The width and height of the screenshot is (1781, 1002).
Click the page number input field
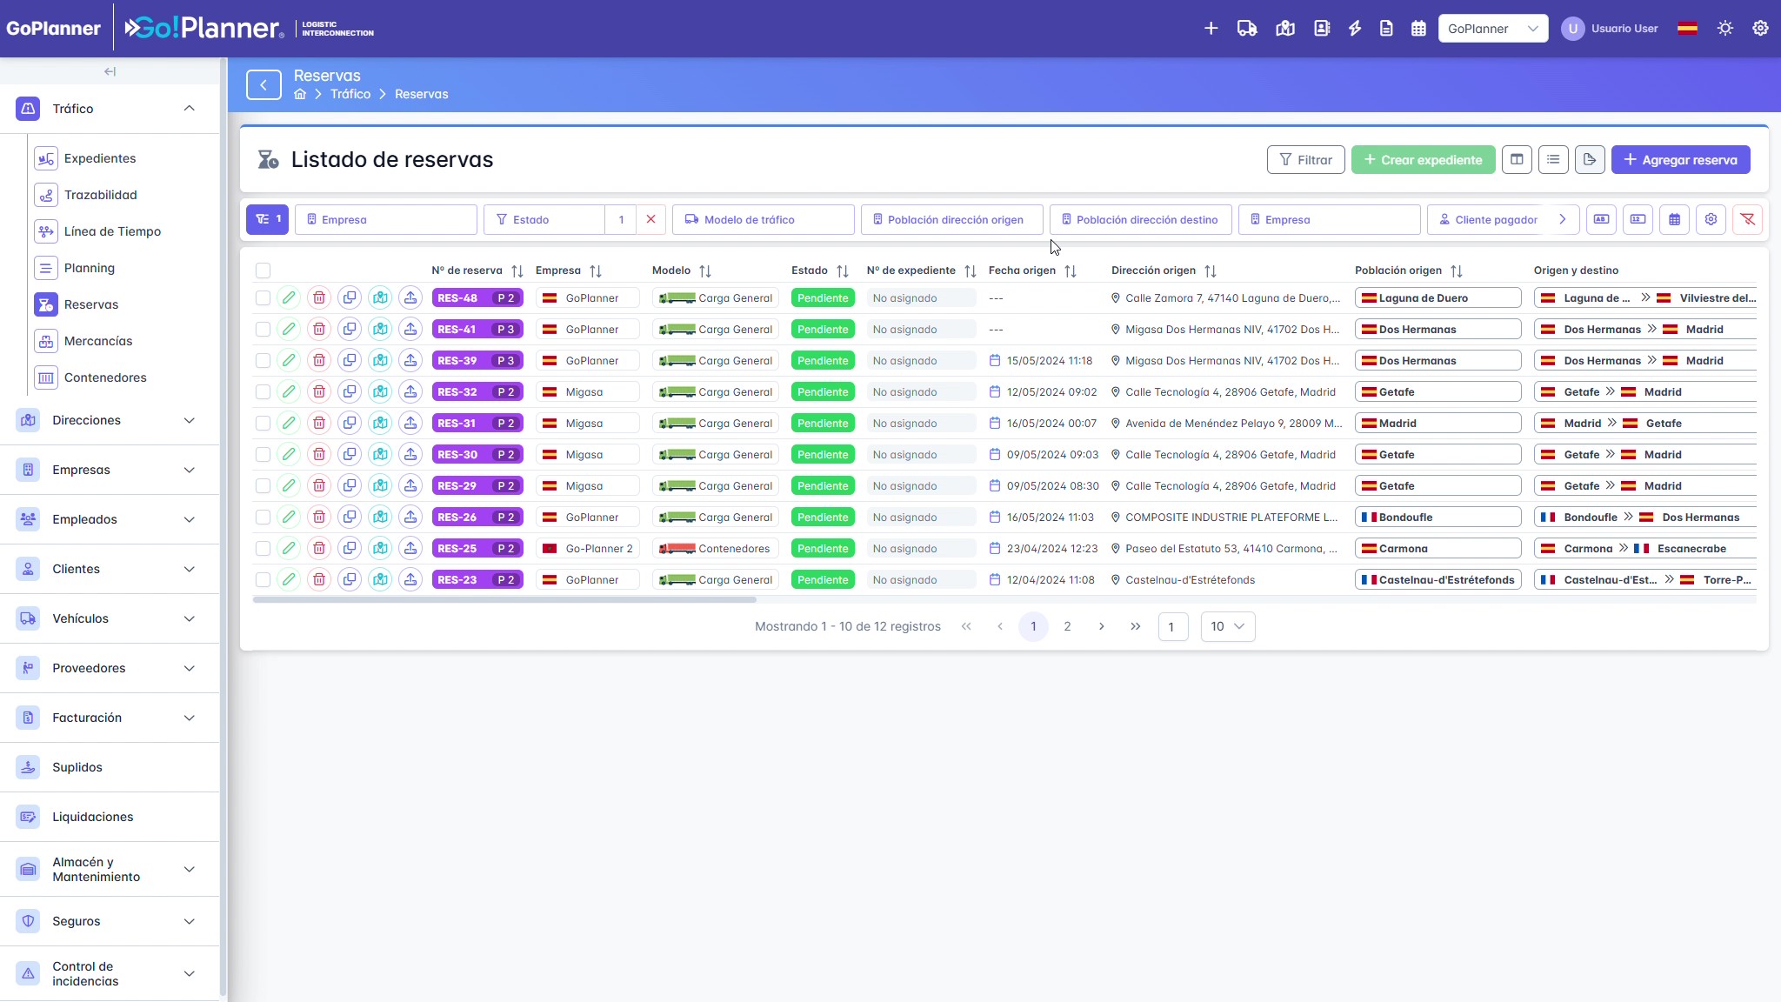(x=1172, y=627)
